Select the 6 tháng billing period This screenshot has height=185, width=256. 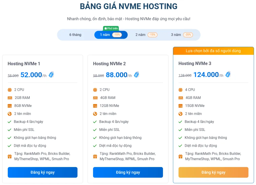pos(75,35)
